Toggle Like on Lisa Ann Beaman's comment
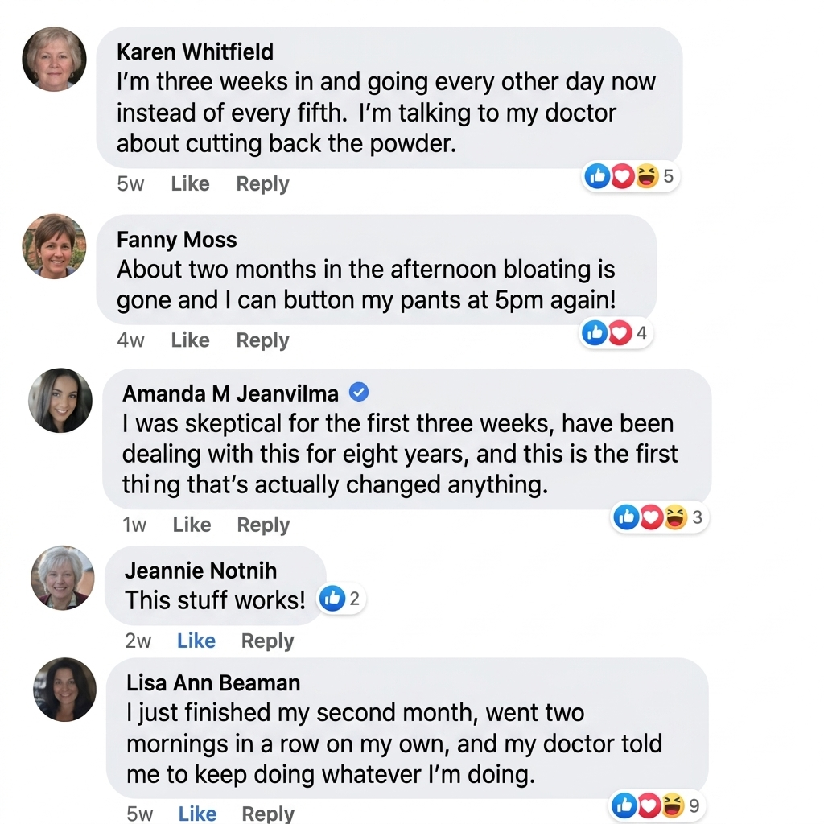The height and width of the screenshot is (824, 824). click(x=197, y=814)
